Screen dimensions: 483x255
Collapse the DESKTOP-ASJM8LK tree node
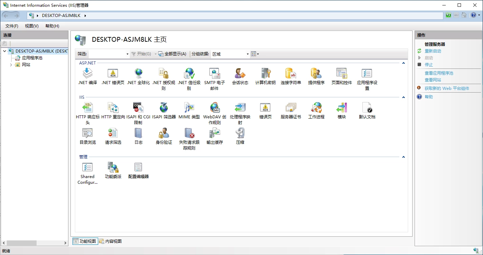coord(4,51)
